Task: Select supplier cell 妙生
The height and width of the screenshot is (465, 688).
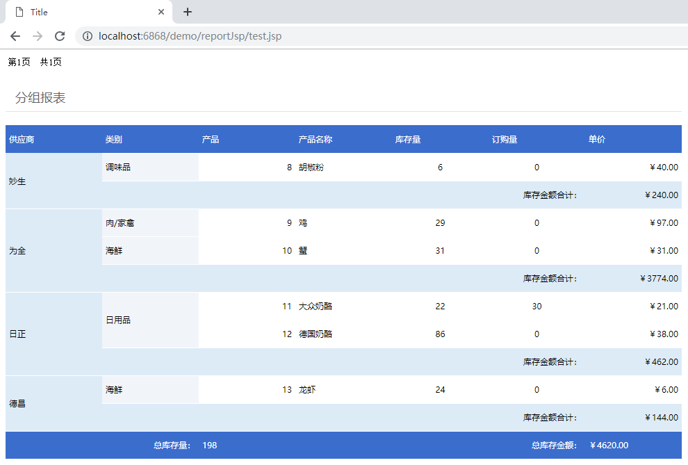Action: click(x=54, y=181)
